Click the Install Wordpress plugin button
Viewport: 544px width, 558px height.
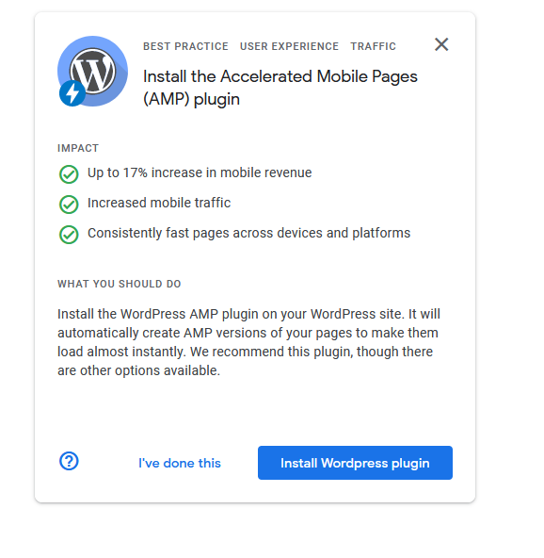click(x=355, y=463)
